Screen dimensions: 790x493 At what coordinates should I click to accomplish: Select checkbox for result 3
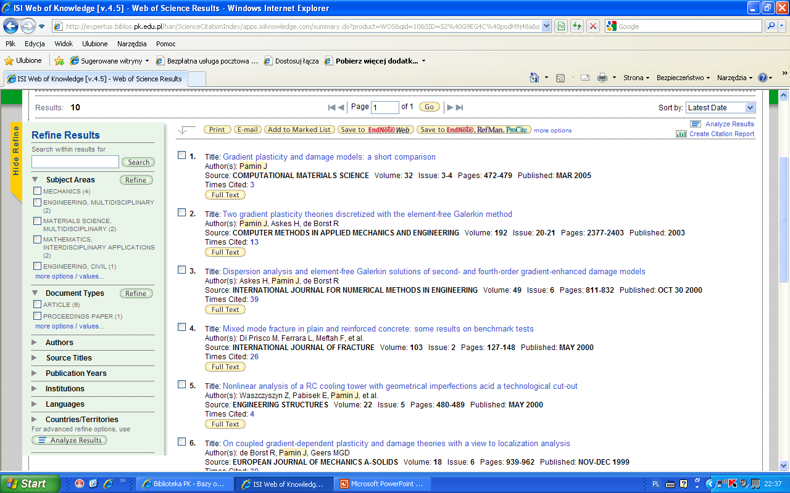coord(182,270)
